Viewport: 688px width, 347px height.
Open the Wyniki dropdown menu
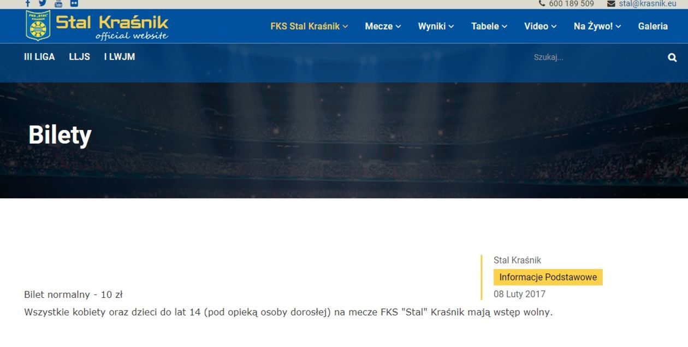click(x=436, y=26)
